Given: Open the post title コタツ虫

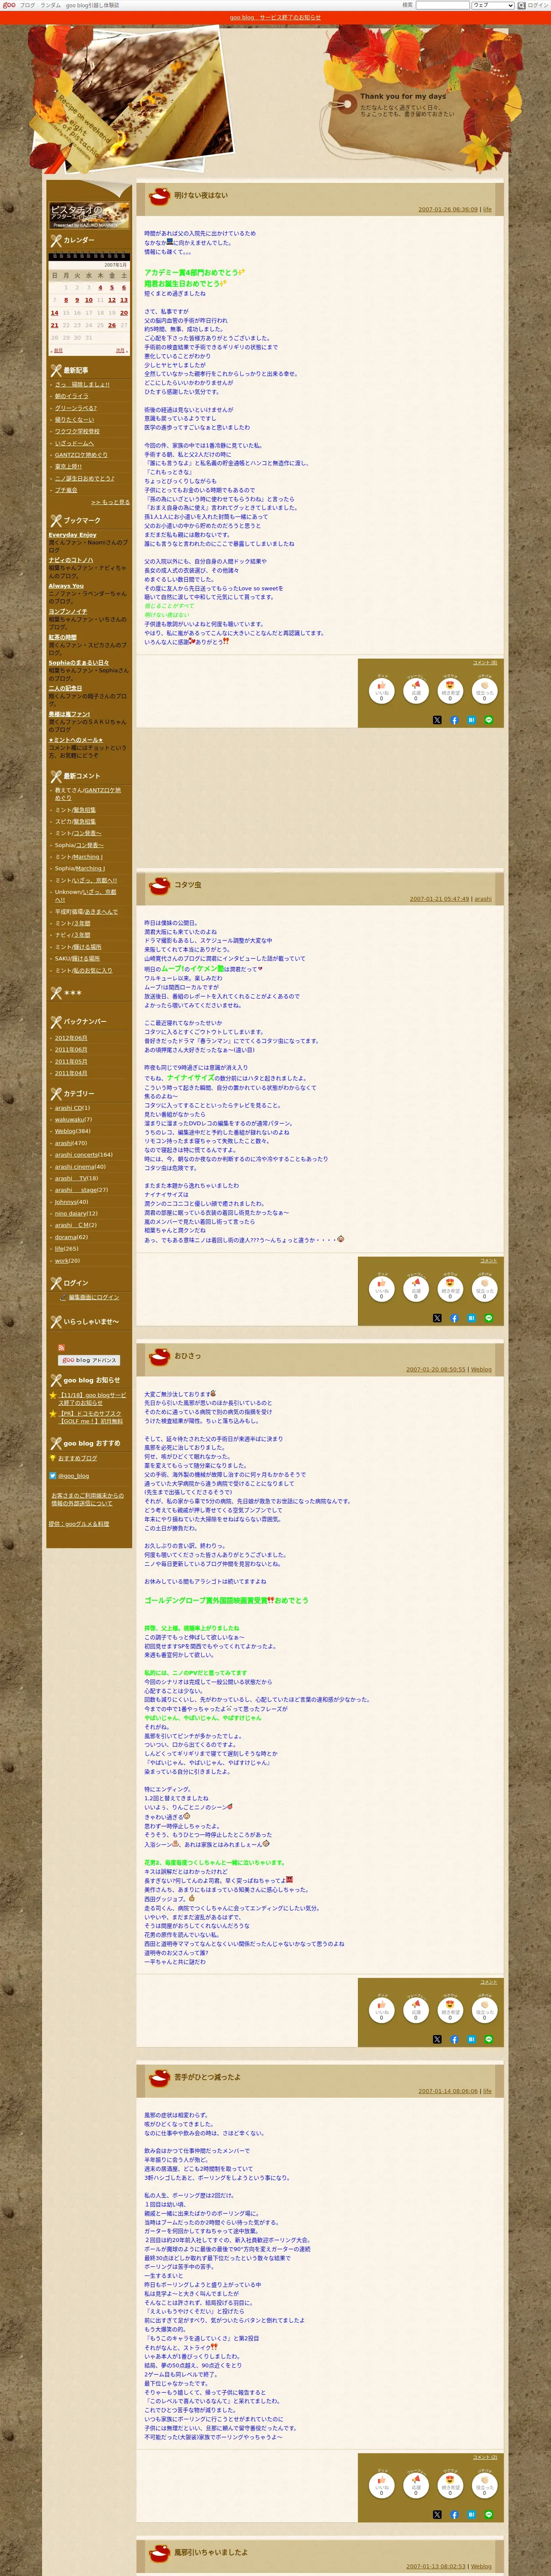Looking at the screenshot, I should pos(188,885).
